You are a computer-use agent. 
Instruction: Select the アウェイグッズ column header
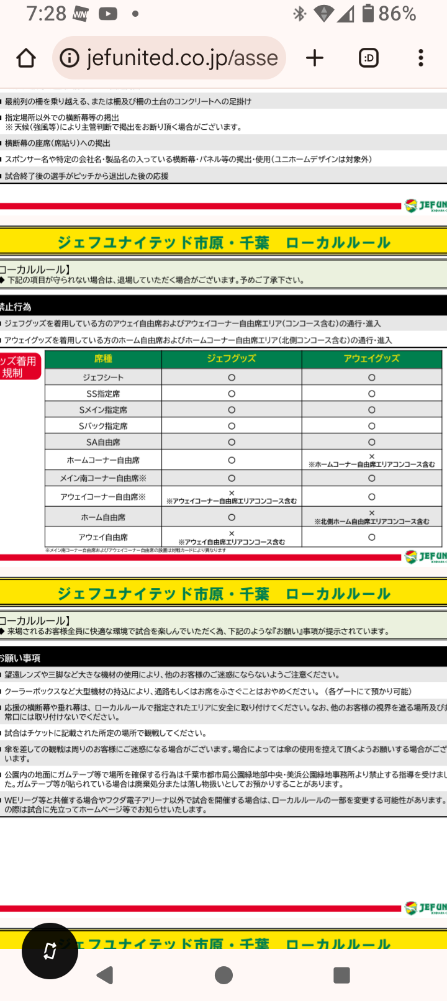point(371,359)
